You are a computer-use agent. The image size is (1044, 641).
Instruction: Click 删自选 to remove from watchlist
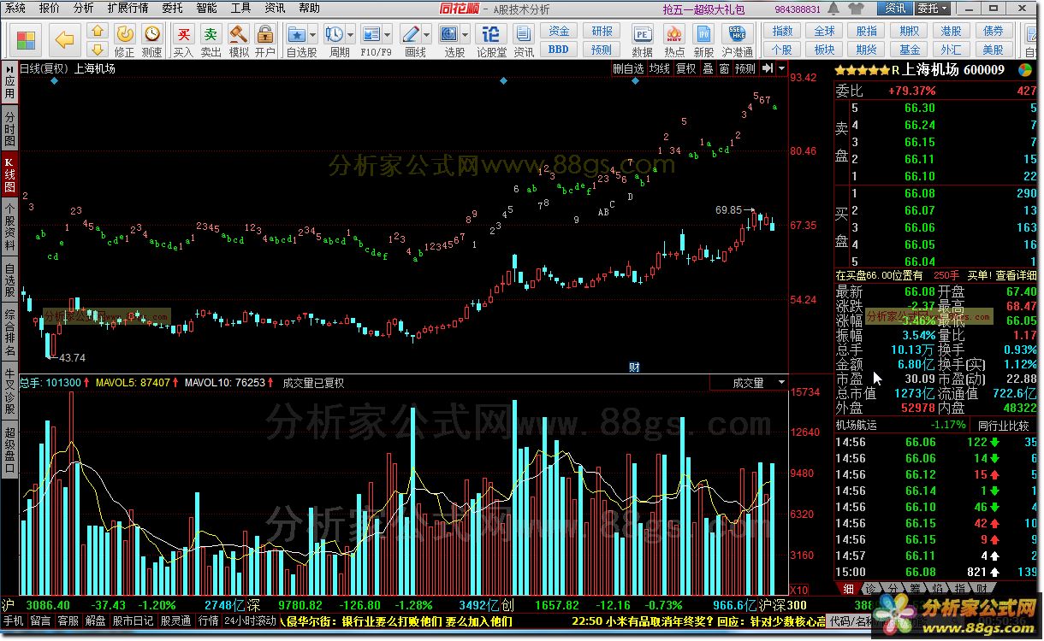point(629,68)
